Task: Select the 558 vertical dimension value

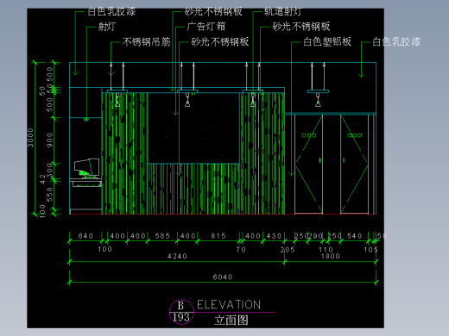Action: [x=50, y=194]
